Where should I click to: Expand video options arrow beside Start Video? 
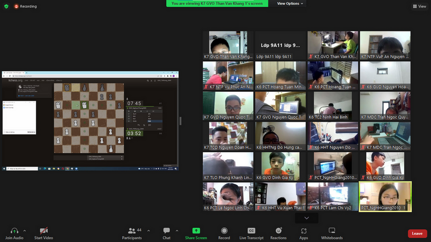coord(56,230)
